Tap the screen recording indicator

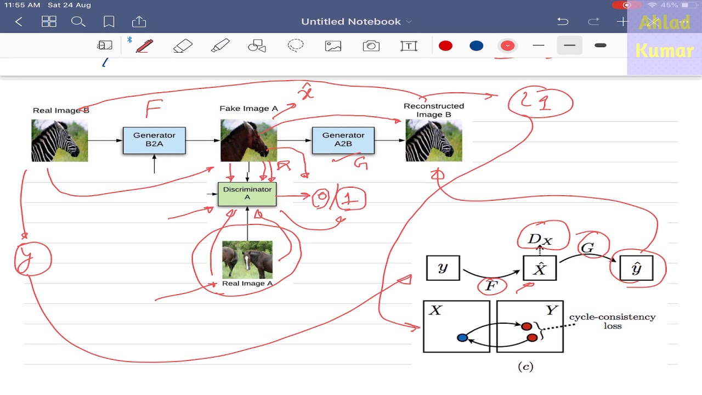627,5
